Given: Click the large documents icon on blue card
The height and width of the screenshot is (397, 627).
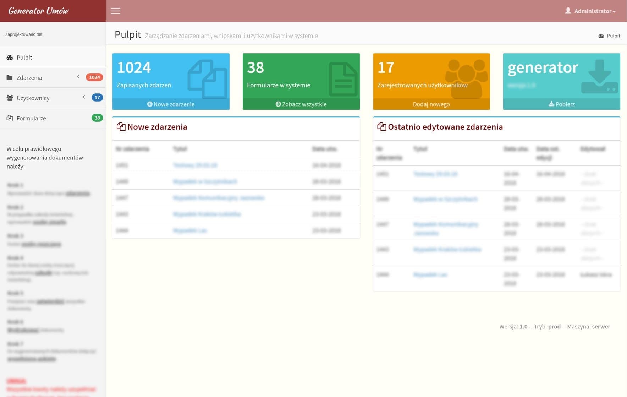Looking at the screenshot, I should (x=208, y=79).
